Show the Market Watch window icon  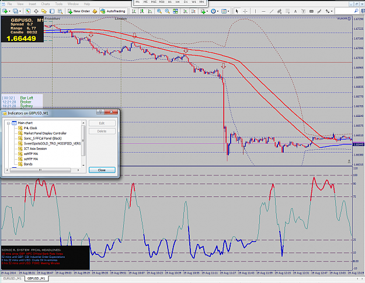[x=28, y=11]
